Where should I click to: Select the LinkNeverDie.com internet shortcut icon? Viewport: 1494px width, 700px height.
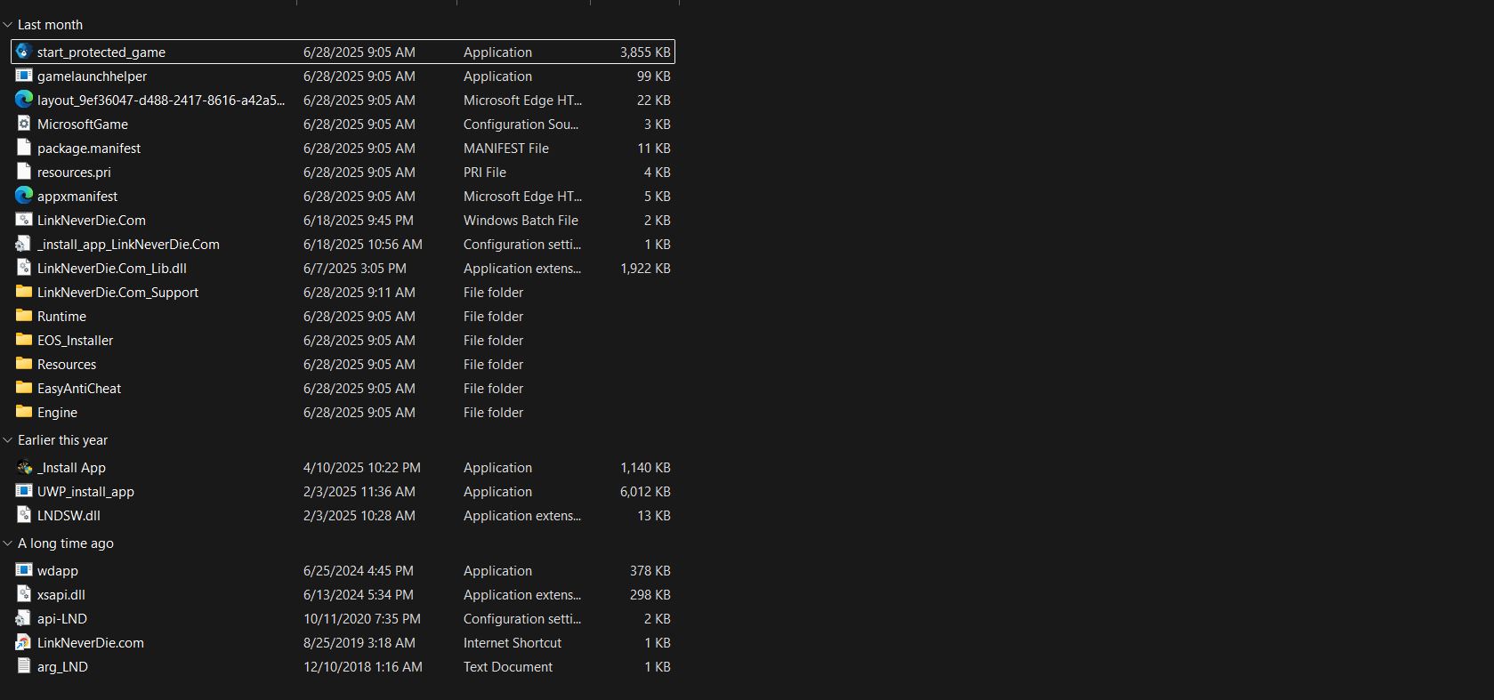click(x=24, y=642)
